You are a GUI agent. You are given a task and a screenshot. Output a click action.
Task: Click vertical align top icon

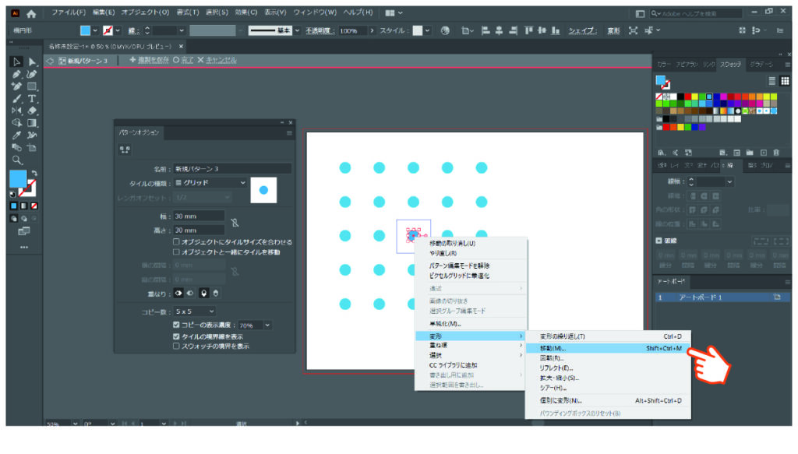(529, 30)
